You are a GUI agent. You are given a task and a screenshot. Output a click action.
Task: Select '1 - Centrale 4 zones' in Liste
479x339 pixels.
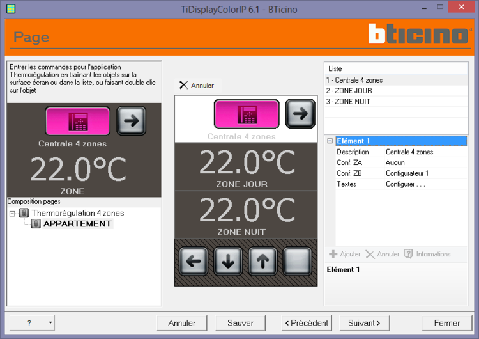coord(396,80)
